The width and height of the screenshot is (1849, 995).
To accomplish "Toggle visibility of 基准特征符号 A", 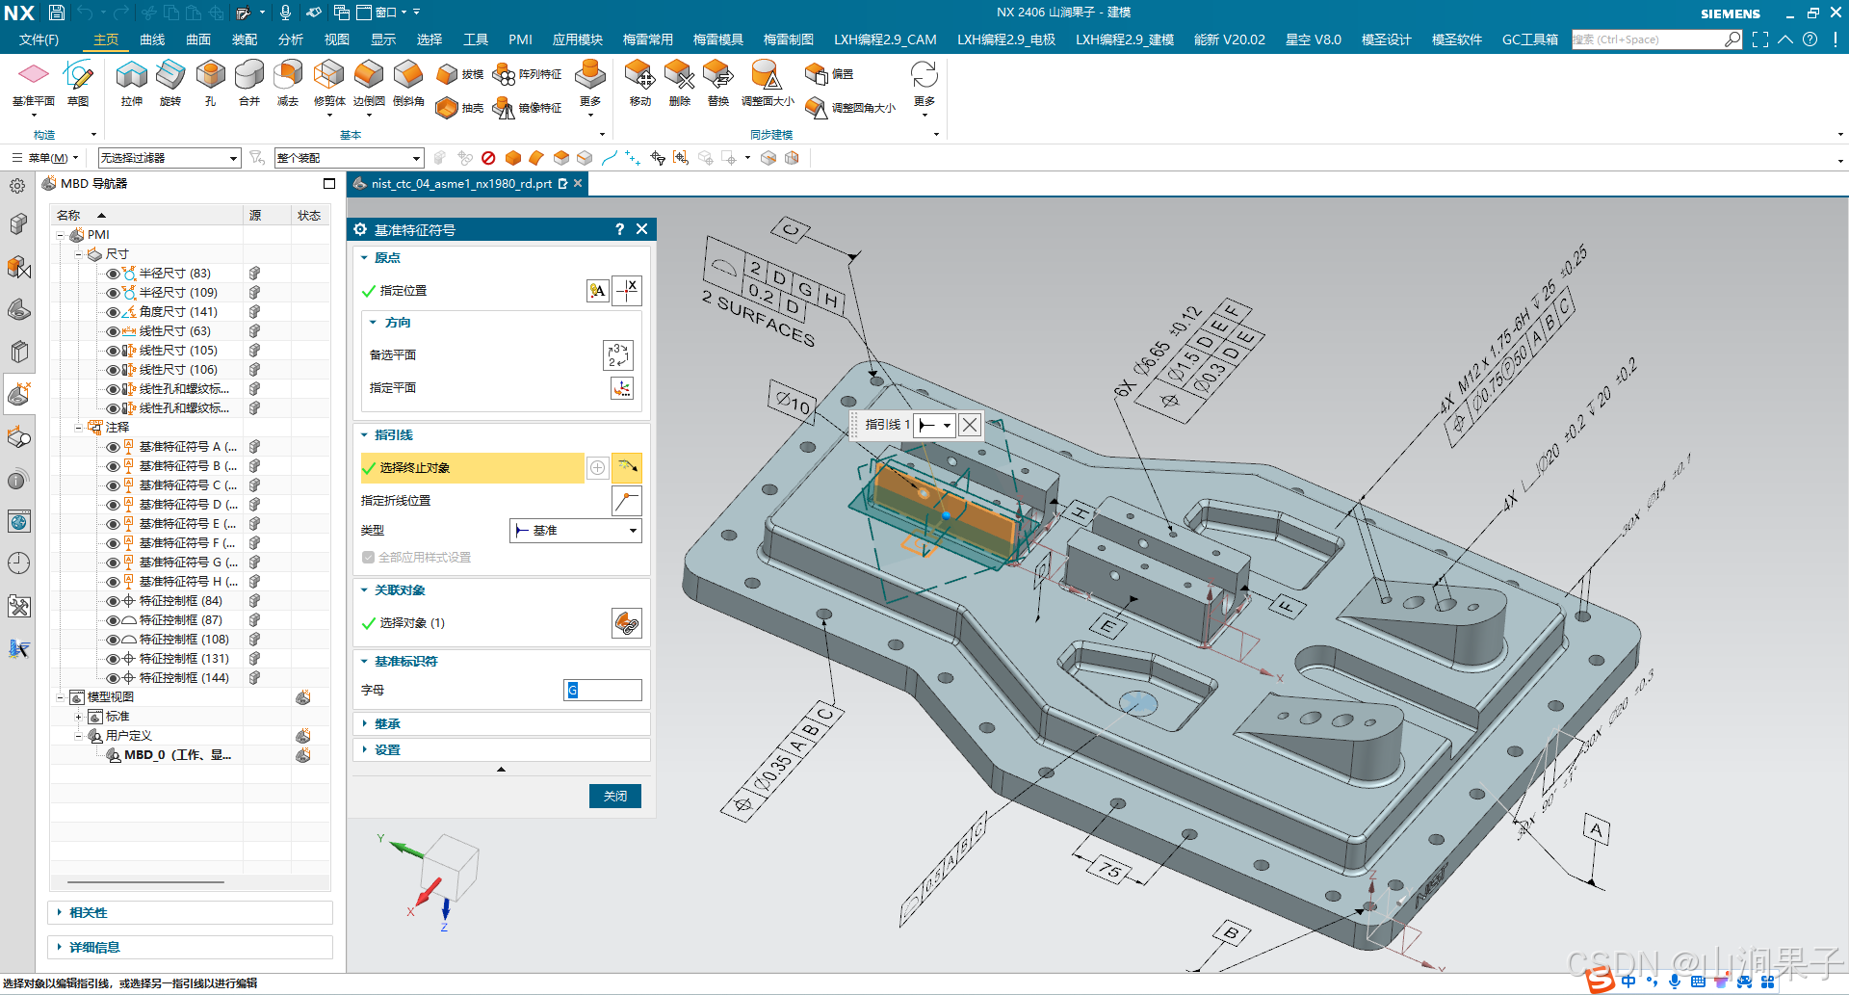I will 113,447.
